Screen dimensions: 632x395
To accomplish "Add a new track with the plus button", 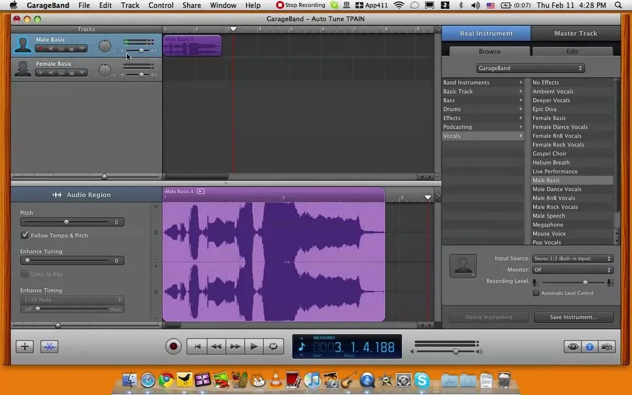I will click(x=25, y=347).
